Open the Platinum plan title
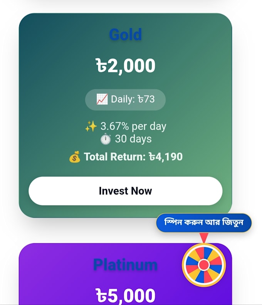This screenshot has height=305, width=262. (125, 265)
